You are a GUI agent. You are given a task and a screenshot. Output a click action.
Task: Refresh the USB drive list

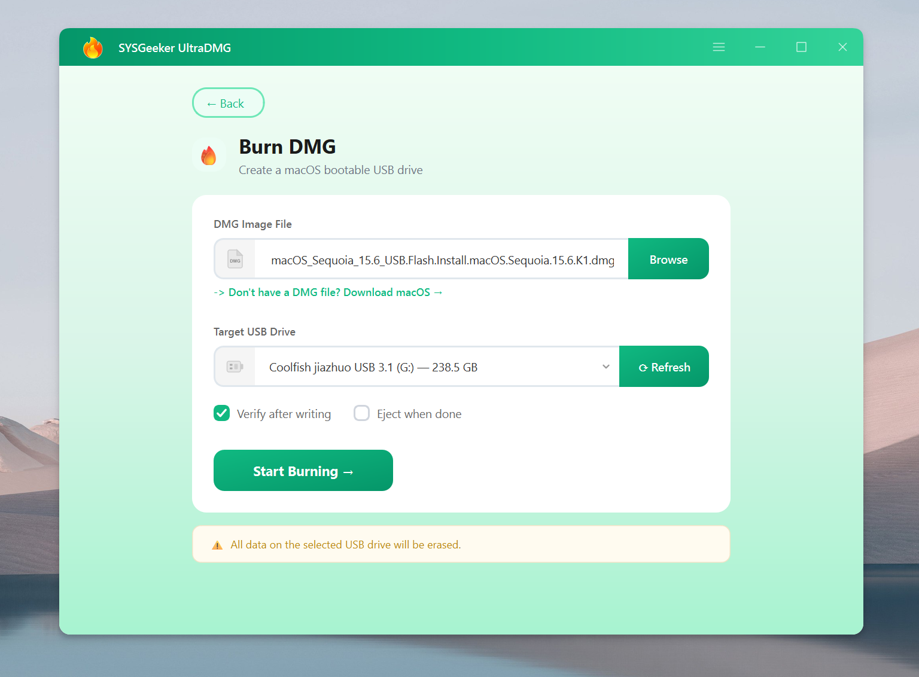[x=664, y=367]
